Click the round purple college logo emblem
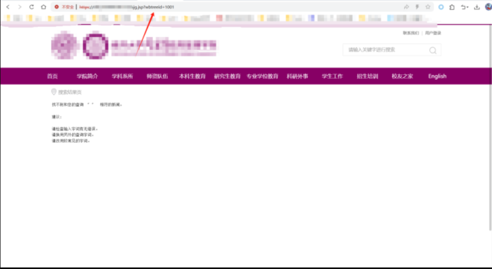 96,45
